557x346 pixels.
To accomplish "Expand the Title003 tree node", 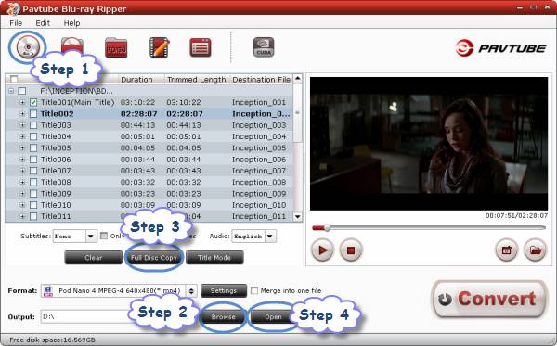I will pyautogui.click(x=22, y=125).
